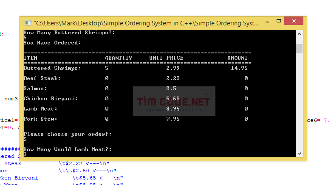Click 'How Many Would Lamb Meat?:' prompt
This screenshot has width=331, height=185.
68,149
